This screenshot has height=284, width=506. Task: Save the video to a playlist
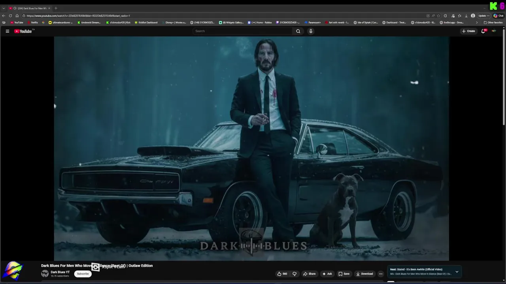point(344,274)
